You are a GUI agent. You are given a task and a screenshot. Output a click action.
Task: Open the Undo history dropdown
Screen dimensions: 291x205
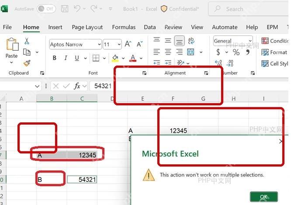(84, 9)
